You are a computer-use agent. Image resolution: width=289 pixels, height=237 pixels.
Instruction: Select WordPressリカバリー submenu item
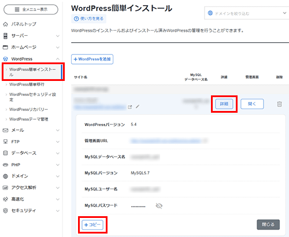click(28, 109)
